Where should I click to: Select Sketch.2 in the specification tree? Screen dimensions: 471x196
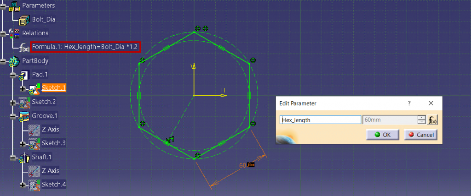pyautogui.click(x=44, y=102)
